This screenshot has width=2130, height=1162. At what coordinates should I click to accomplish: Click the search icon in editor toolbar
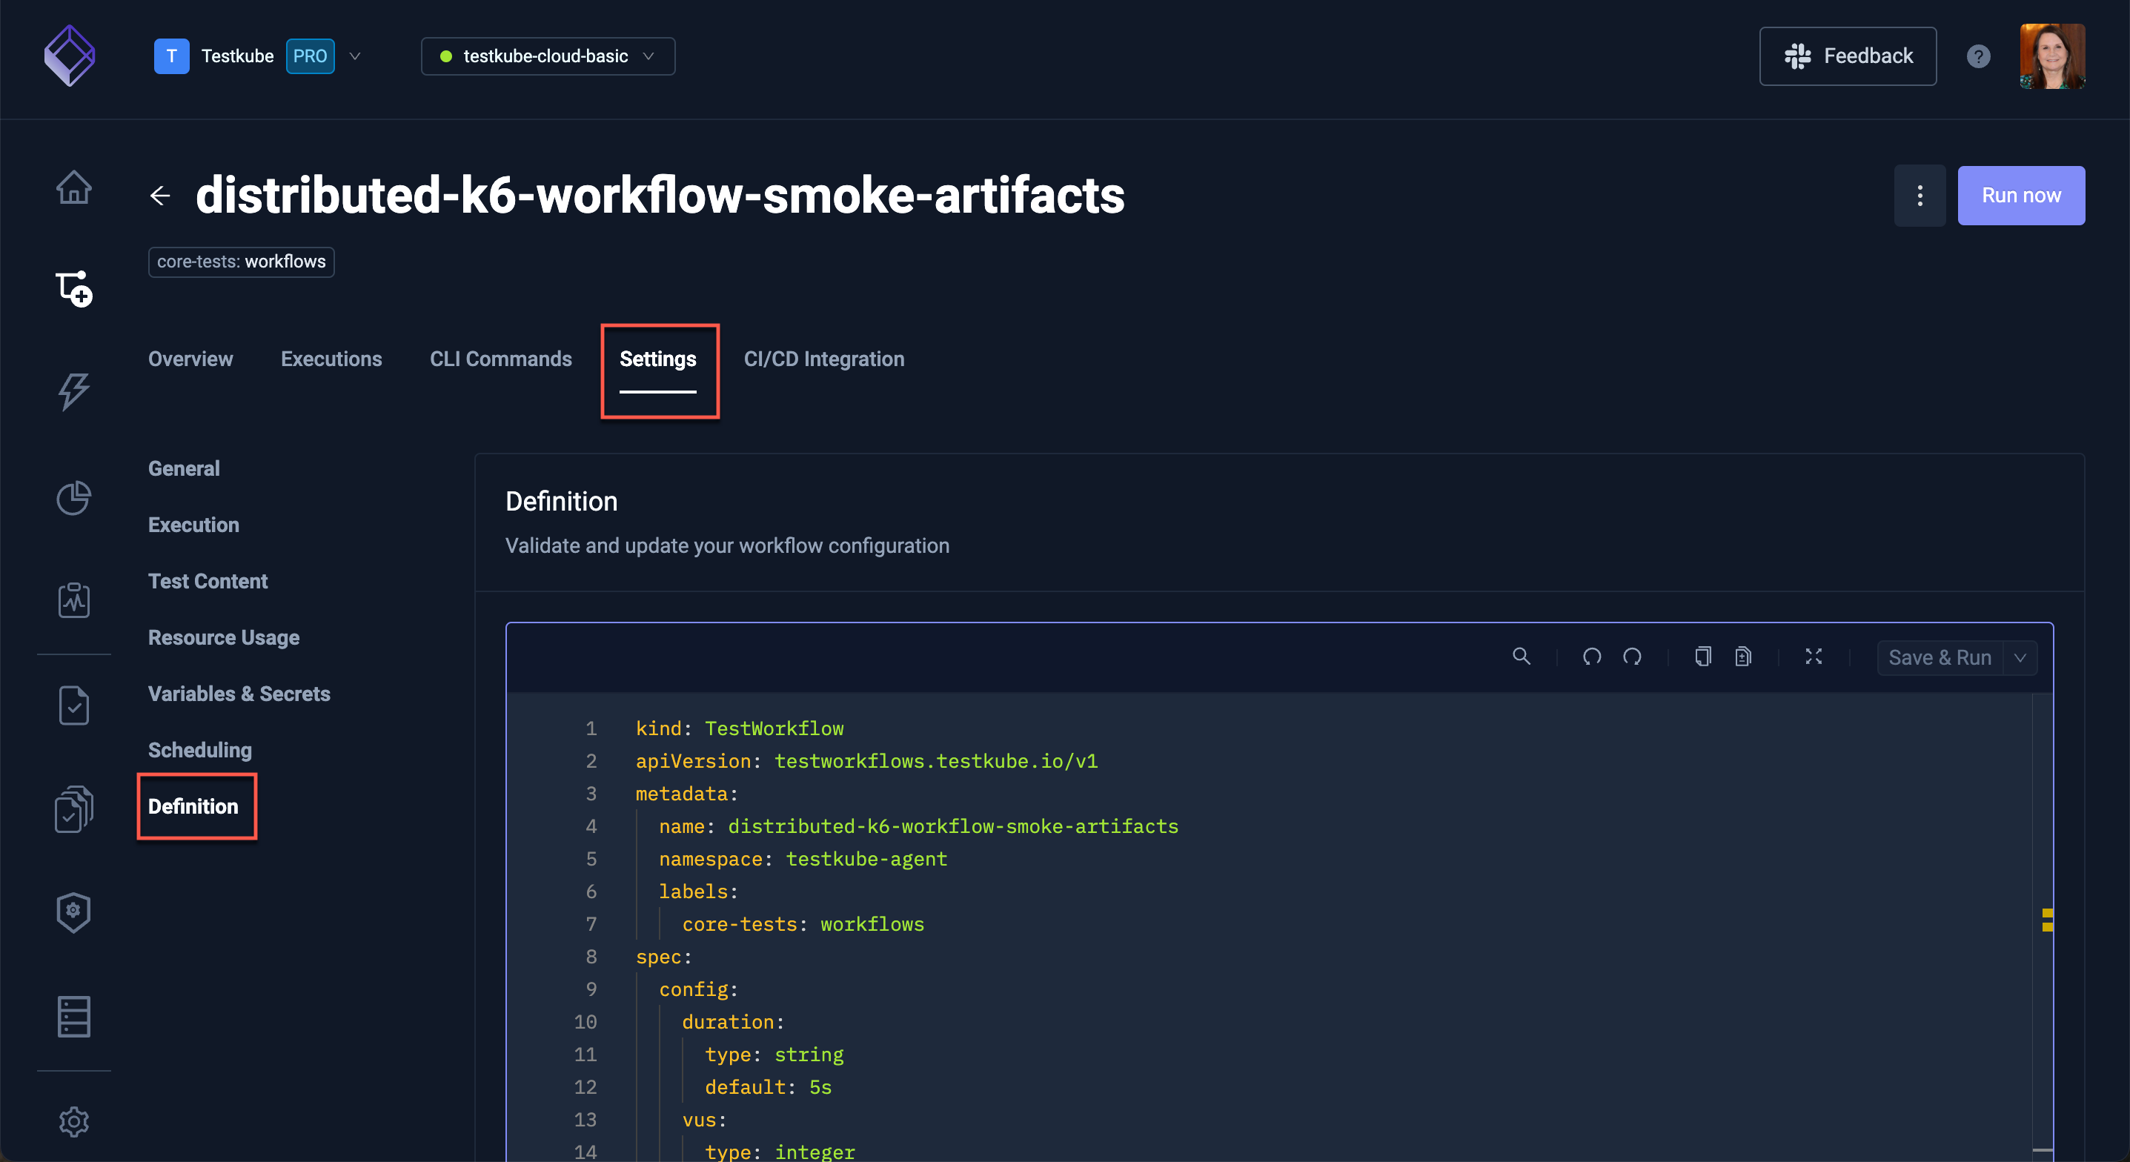[1521, 657]
